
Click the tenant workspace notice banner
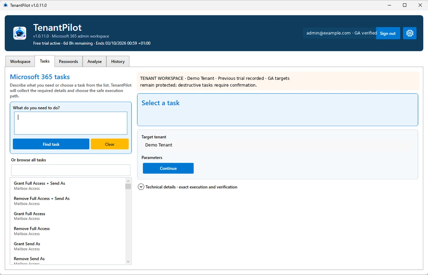coord(278,81)
